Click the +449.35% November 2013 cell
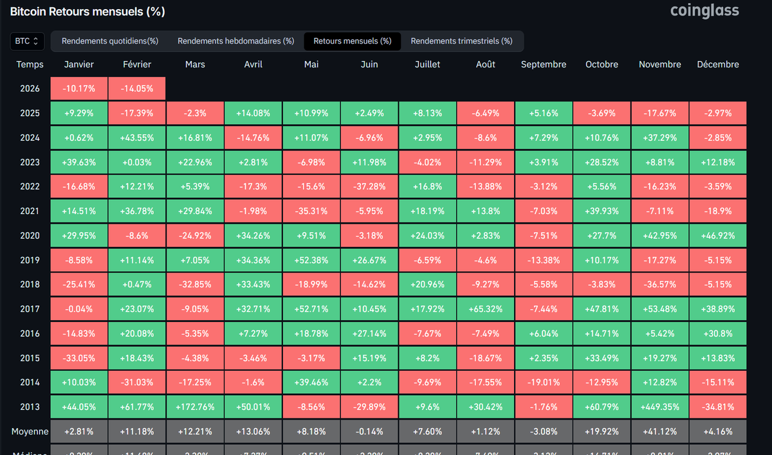The width and height of the screenshot is (772, 455). tap(660, 407)
